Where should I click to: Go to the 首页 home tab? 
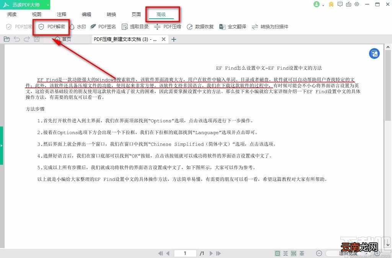pos(63,39)
